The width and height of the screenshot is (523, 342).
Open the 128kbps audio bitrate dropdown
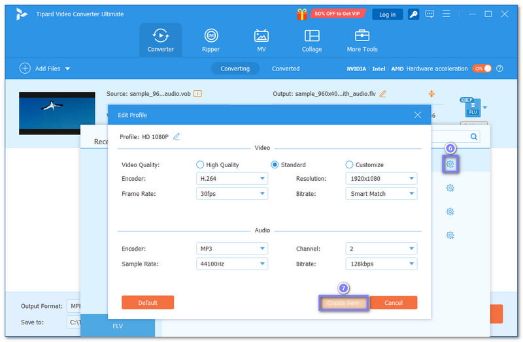click(x=381, y=264)
